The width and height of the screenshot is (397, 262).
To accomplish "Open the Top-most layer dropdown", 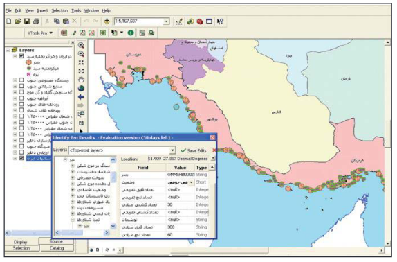I will click(172, 150).
